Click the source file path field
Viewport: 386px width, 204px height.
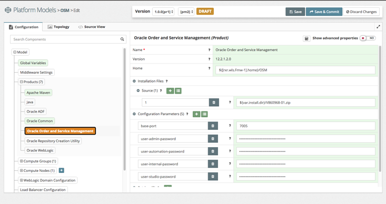[x=306, y=103]
